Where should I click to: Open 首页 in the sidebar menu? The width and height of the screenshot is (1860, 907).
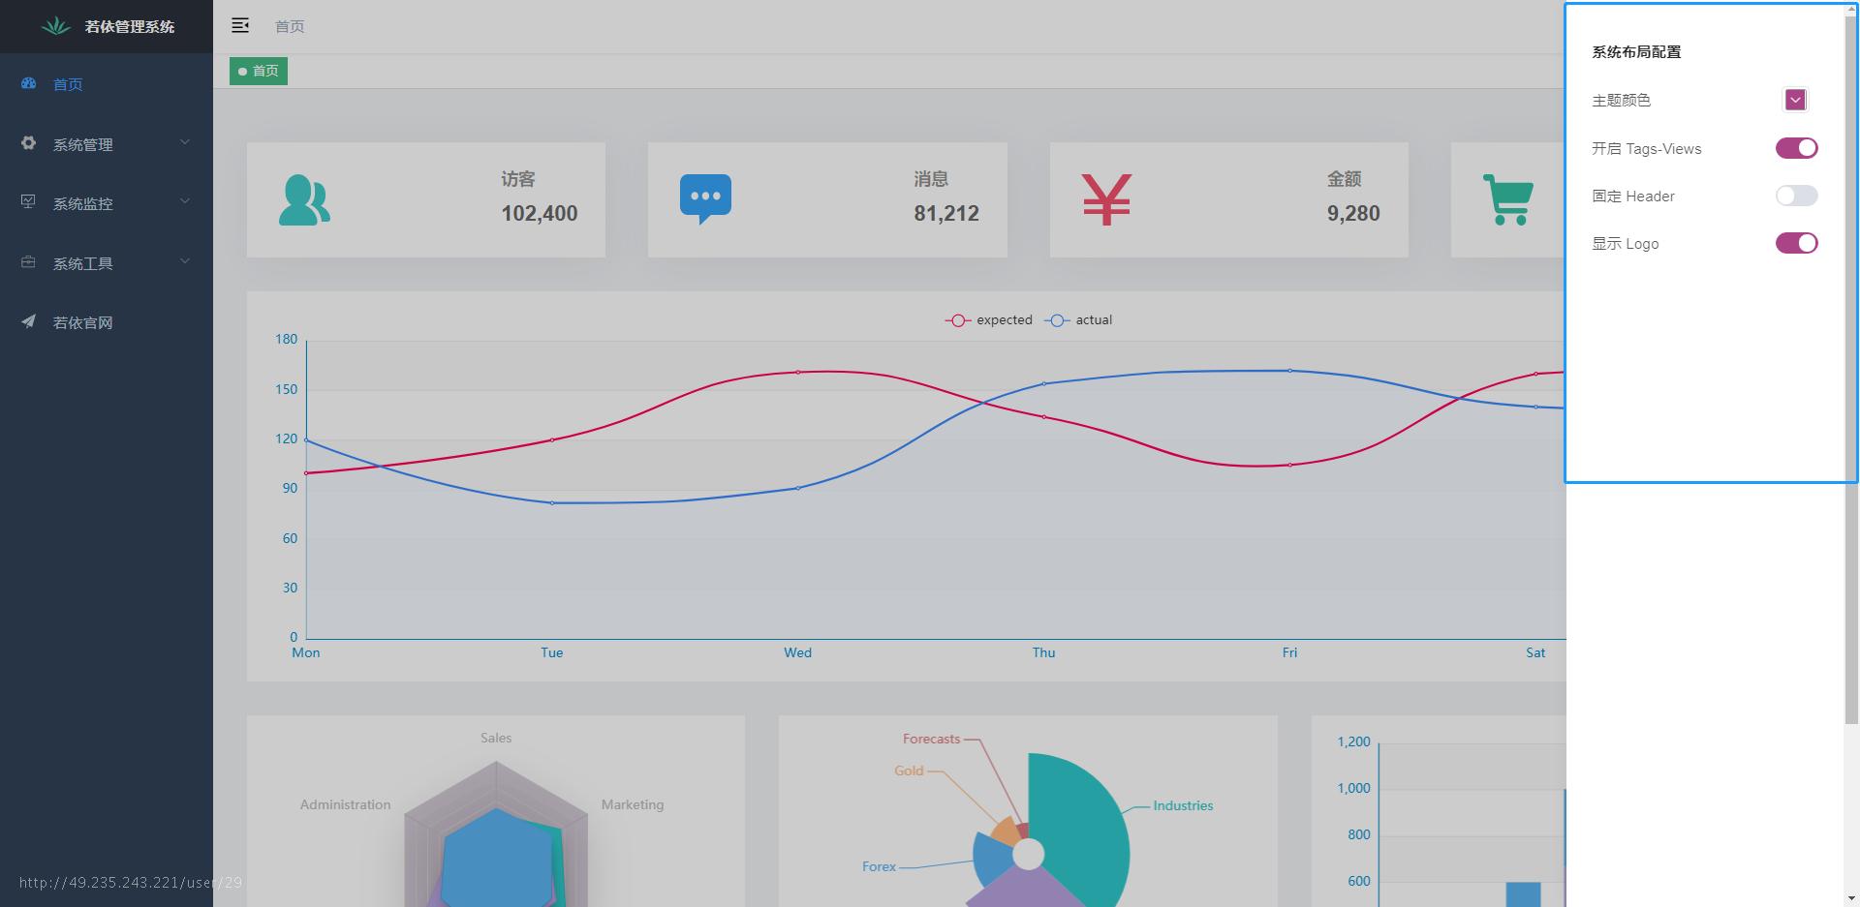[107, 84]
